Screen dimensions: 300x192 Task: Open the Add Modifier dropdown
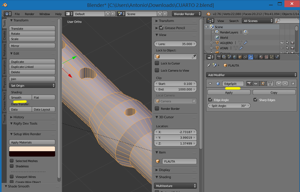(x=251, y=75)
